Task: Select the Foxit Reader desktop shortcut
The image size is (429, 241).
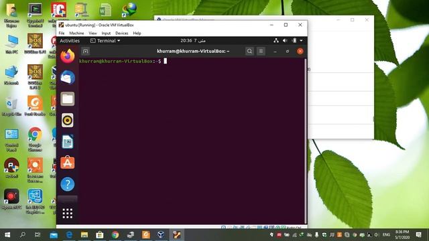Action: coord(35,106)
